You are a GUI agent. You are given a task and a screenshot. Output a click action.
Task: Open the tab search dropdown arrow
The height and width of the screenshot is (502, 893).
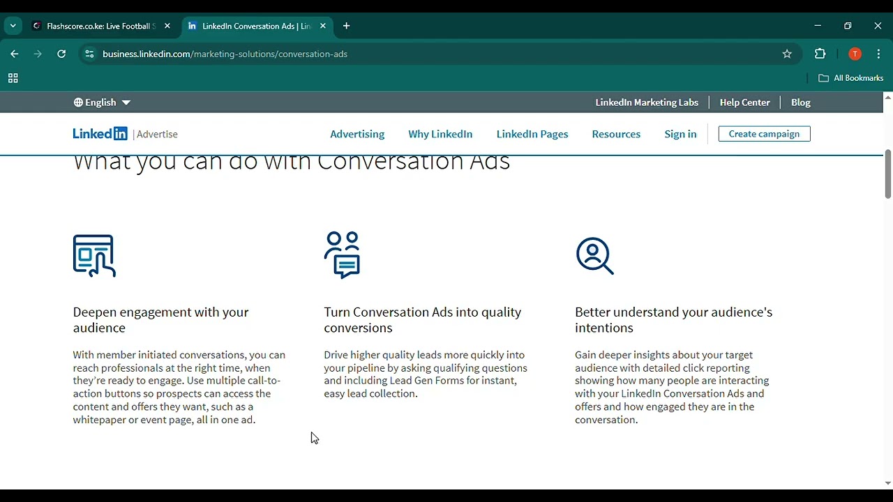coord(13,26)
